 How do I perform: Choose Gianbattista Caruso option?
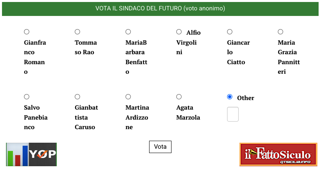[78, 97]
